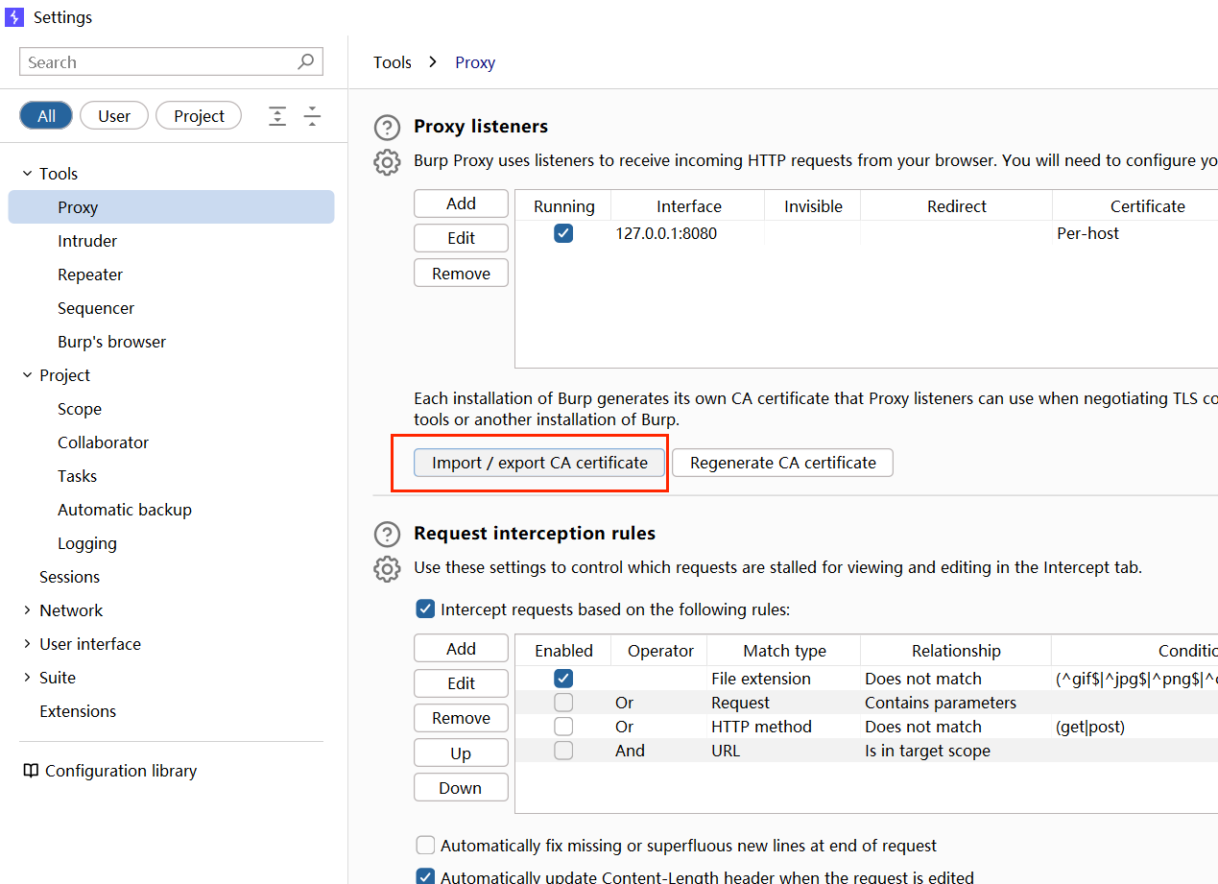The width and height of the screenshot is (1218, 884).
Task: Select the Is in target scope cell
Action: [955, 751]
